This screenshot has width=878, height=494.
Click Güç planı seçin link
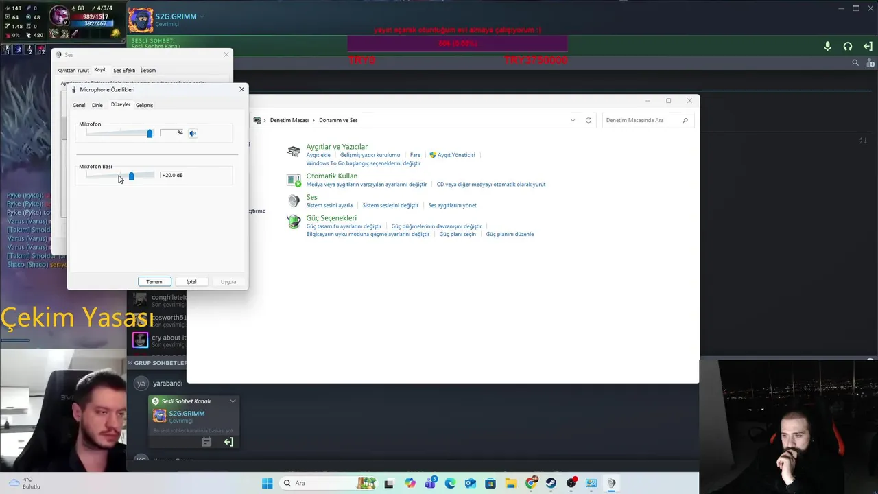coord(458,234)
